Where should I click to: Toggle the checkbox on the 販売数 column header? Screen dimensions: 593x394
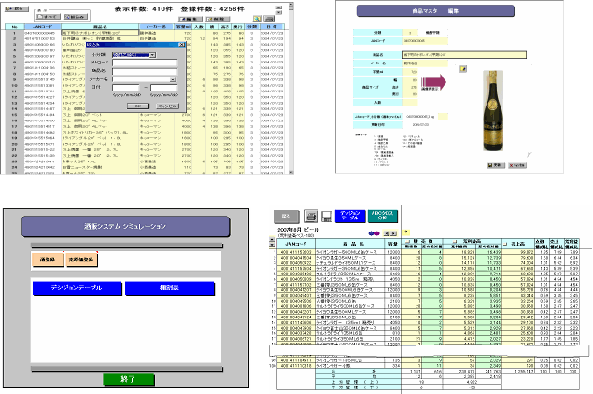(408, 241)
